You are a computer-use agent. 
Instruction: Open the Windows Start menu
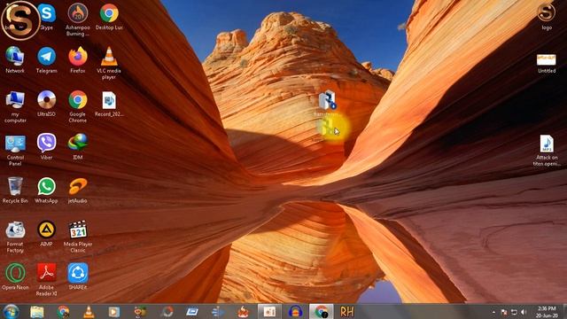click(x=12, y=311)
